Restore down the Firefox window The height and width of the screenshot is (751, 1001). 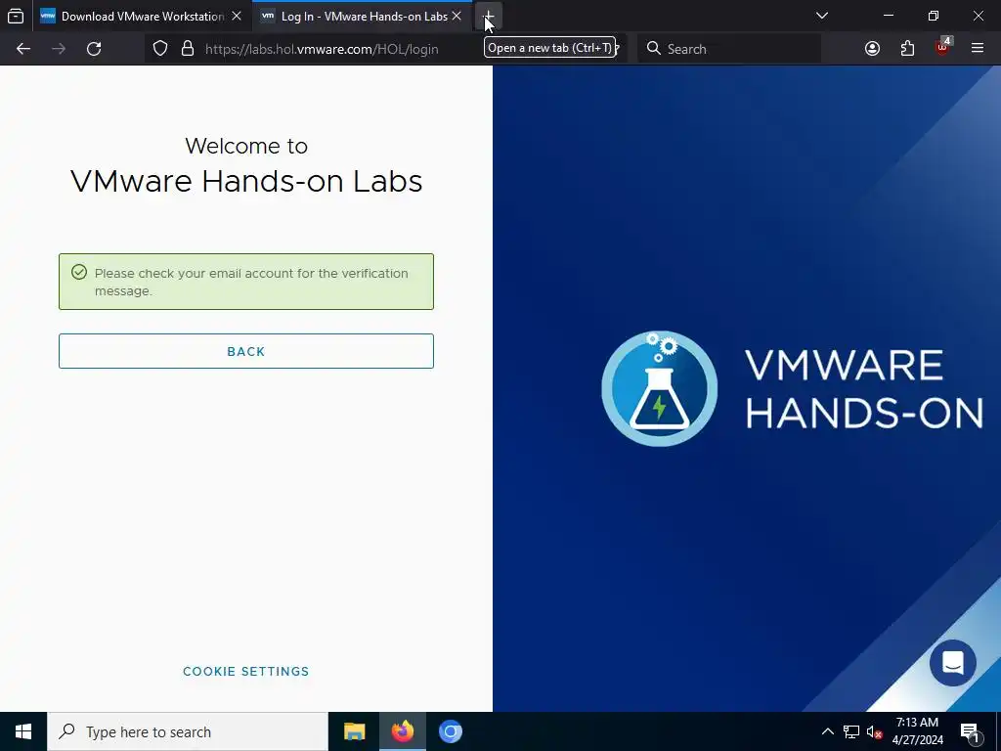(934, 16)
